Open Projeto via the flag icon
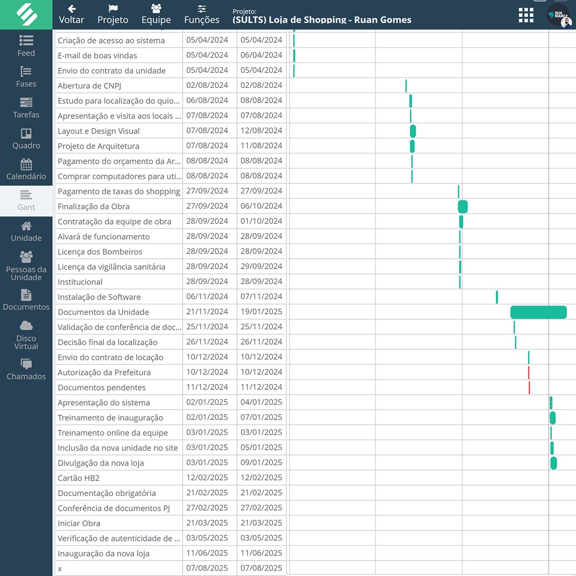 point(112,8)
